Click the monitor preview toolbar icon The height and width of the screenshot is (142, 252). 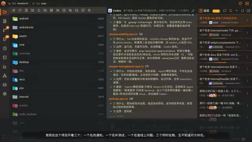click(x=83, y=10)
